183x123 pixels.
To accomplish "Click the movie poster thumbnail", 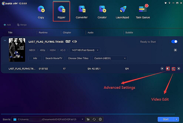I will click(x=17, y=50).
